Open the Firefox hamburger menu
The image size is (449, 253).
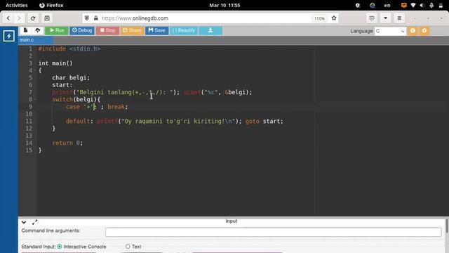tap(399, 18)
